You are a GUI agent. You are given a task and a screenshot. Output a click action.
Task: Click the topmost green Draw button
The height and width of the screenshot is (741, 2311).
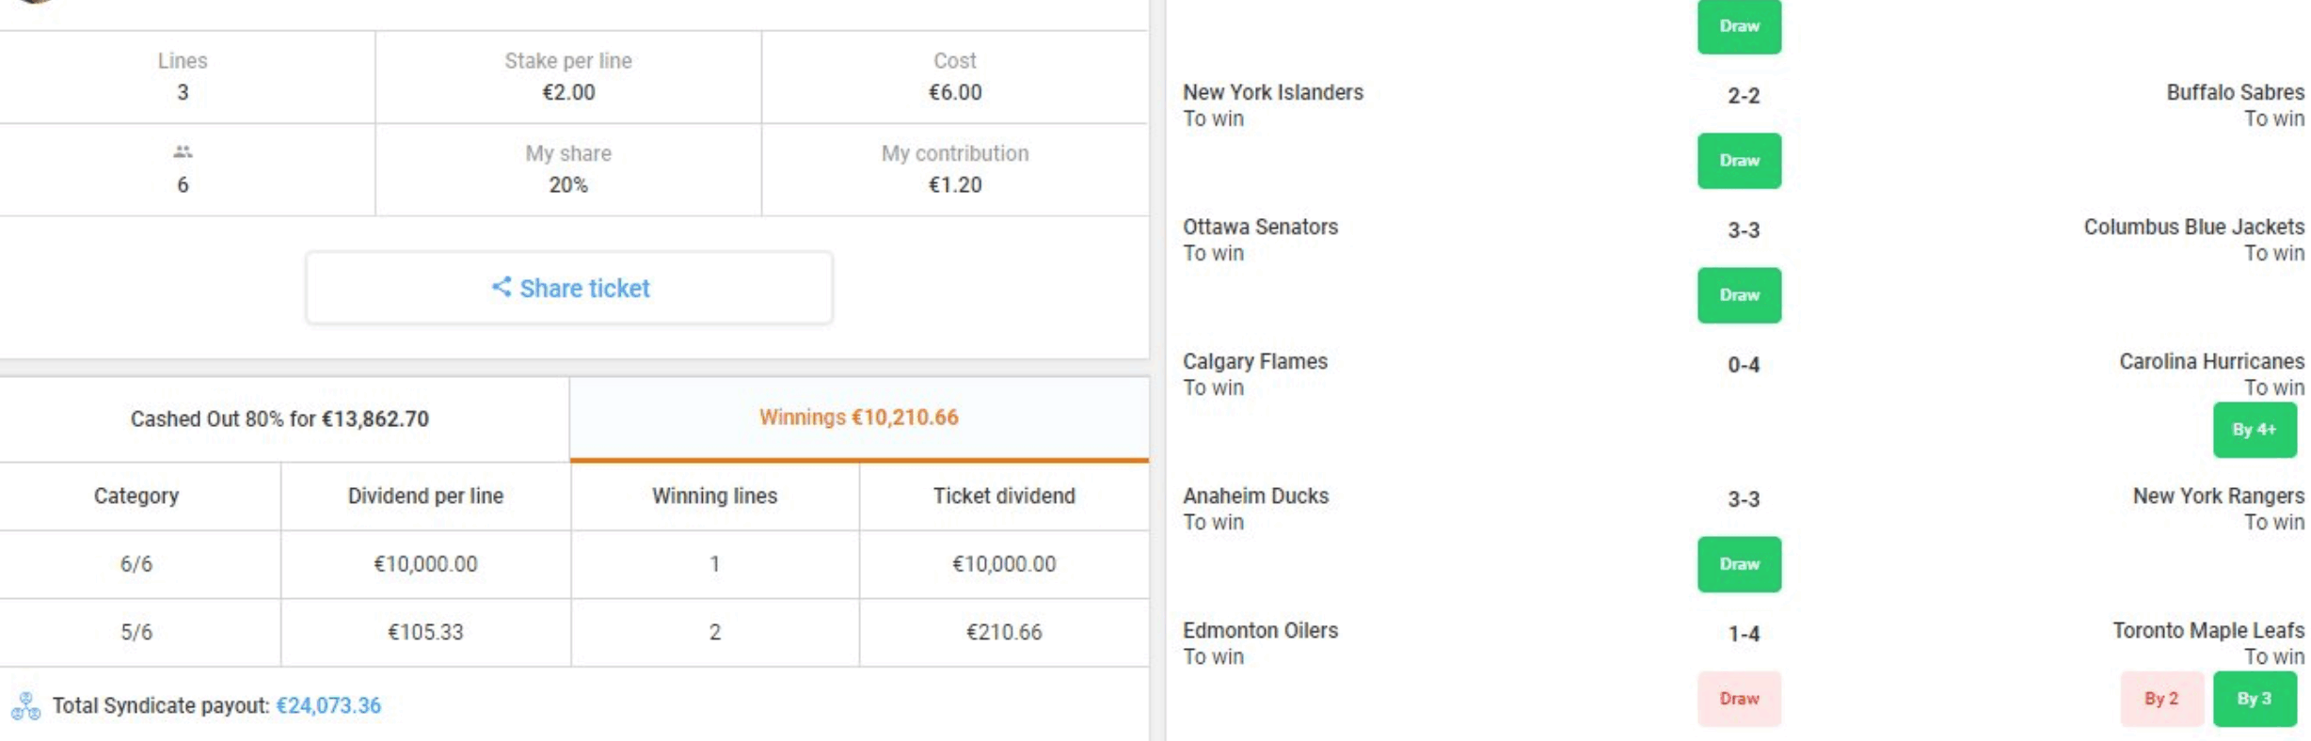[1739, 26]
